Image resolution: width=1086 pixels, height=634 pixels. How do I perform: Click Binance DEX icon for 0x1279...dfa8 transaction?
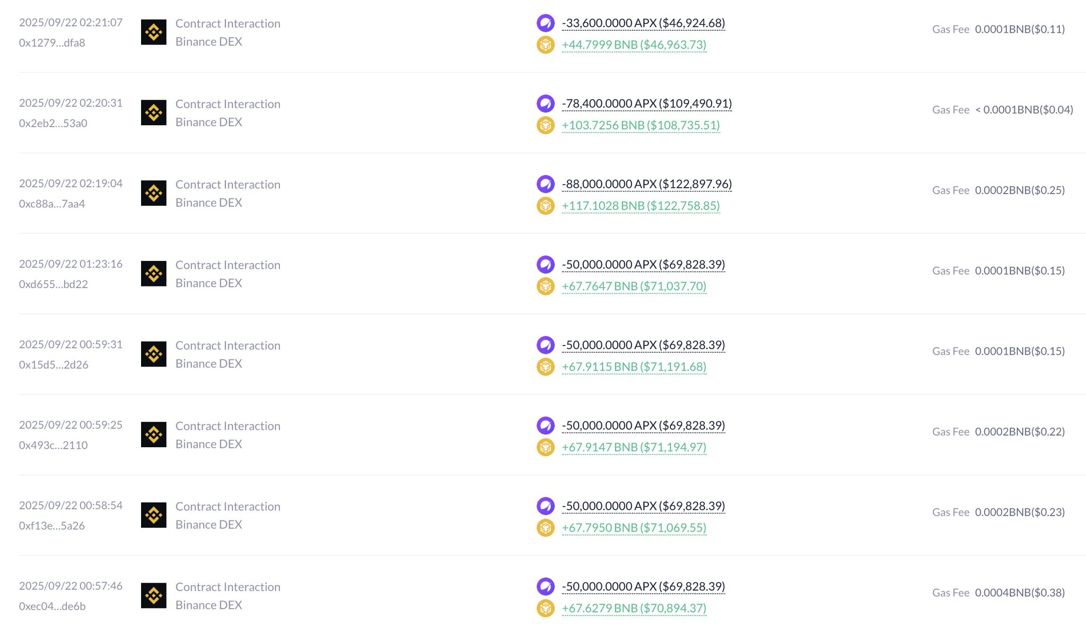click(154, 32)
